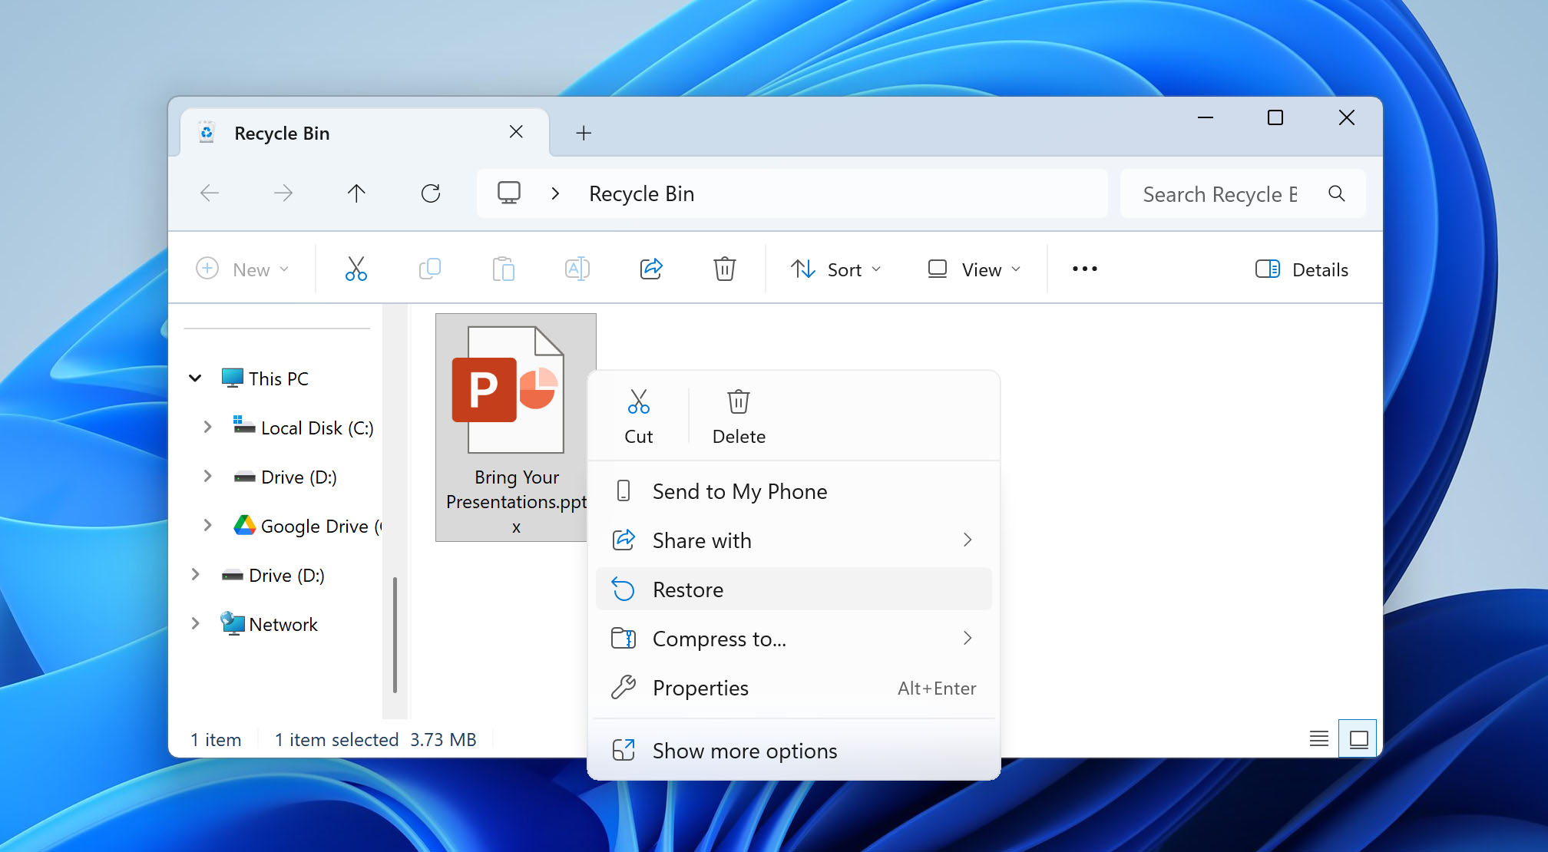Image resolution: width=1548 pixels, height=852 pixels.
Task: Switch to the Recycle Bin tab
Action: (283, 132)
